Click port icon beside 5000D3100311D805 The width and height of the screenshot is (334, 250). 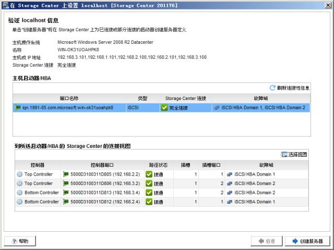[x=66, y=174]
